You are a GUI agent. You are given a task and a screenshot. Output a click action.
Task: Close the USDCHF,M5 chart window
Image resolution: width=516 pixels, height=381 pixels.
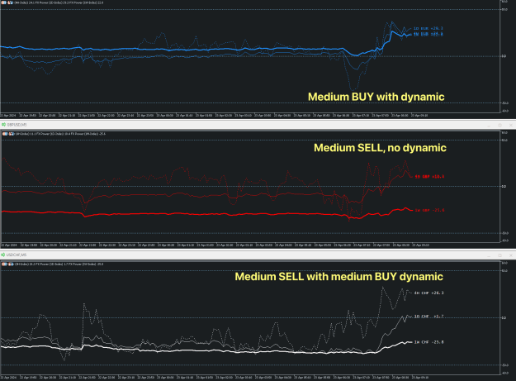(511, 255)
